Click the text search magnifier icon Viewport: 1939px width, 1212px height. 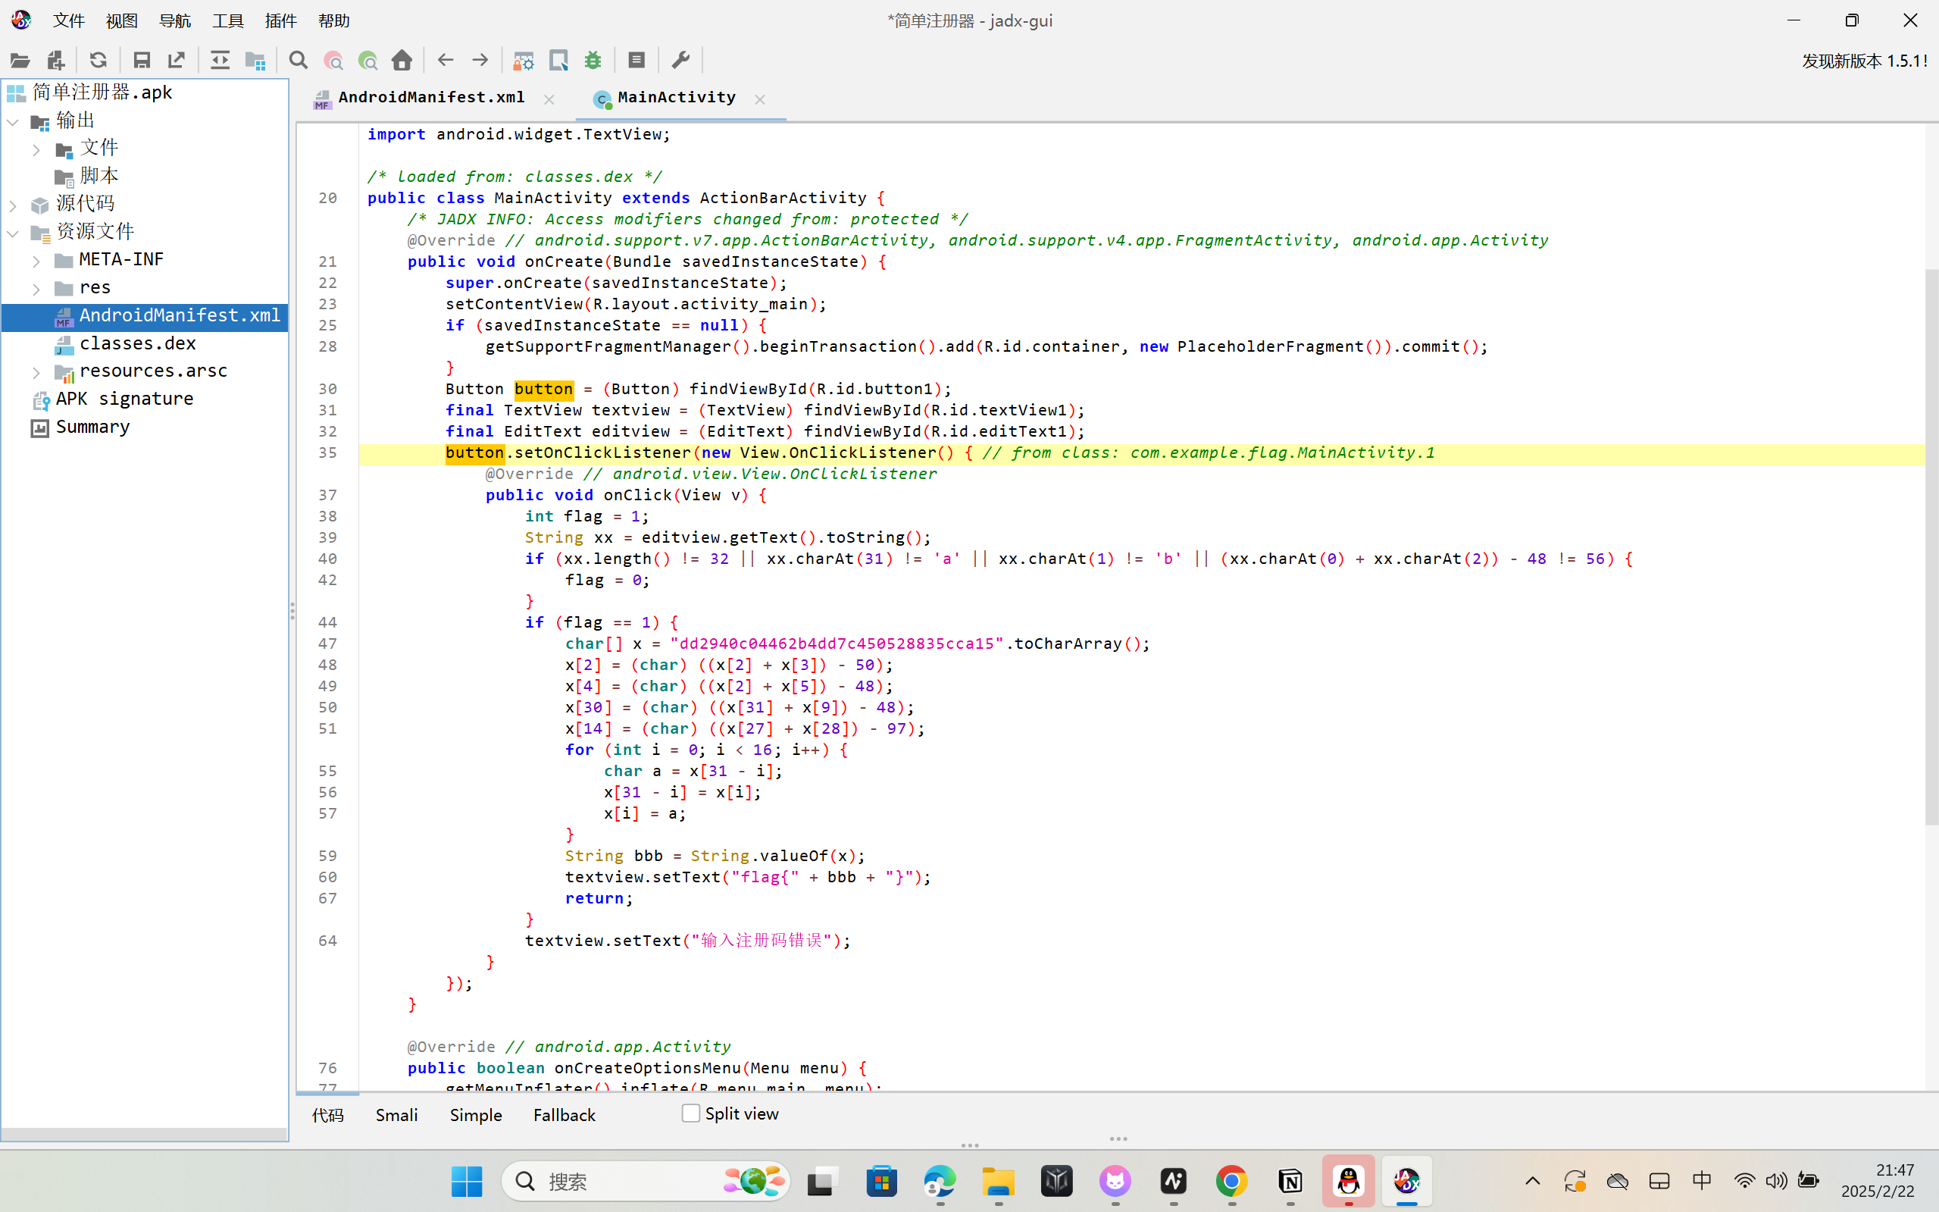[x=298, y=60]
